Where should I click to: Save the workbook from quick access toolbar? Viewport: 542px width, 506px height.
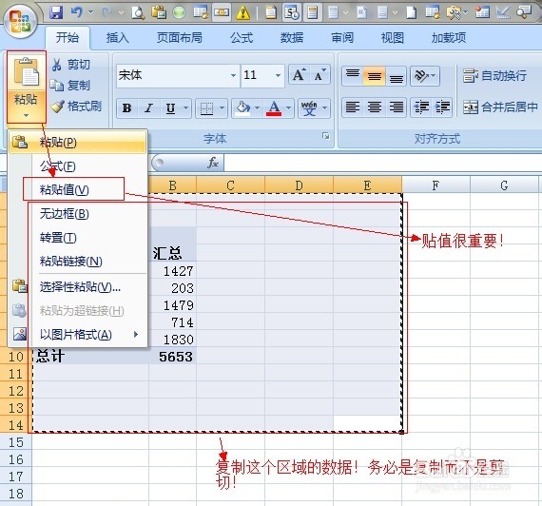coord(56,12)
